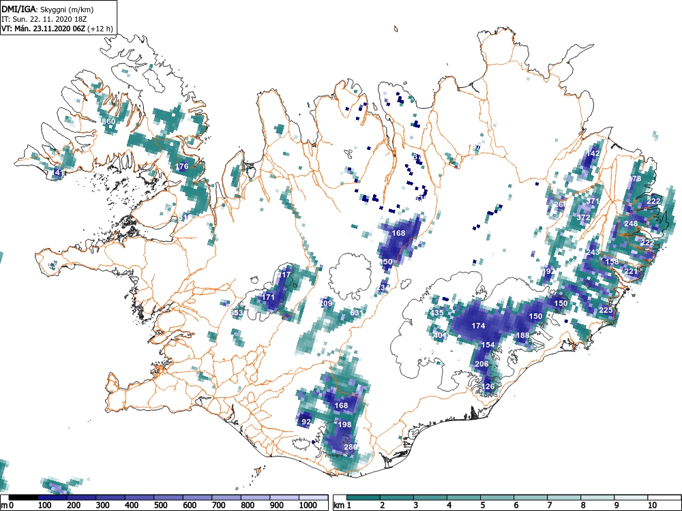
Task: Click the 206 visibility value on the map
Action: click(481, 364)
